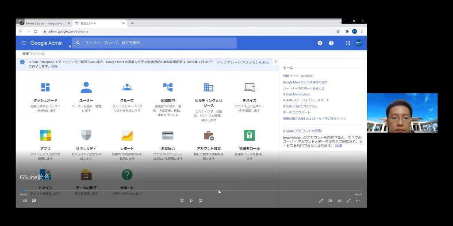Open the player's more options ellipsis

[357, 201]
